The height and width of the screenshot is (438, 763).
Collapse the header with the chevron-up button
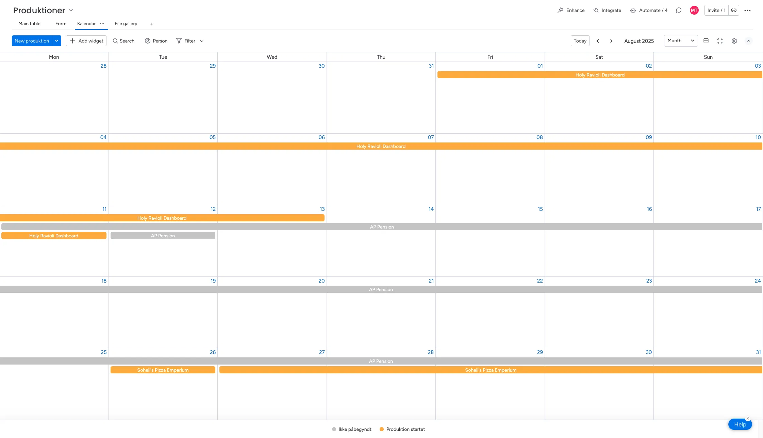pos(748,41)
